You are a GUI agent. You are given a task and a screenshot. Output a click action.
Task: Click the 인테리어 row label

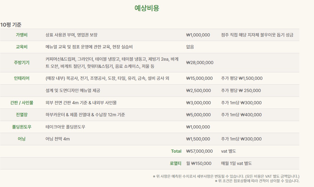22,78
